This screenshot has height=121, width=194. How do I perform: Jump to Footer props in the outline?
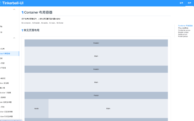tap(183, 36)
